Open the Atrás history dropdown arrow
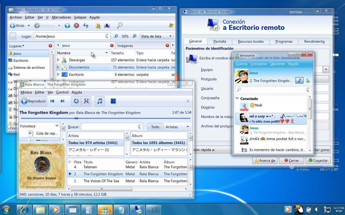 (29, 26)
